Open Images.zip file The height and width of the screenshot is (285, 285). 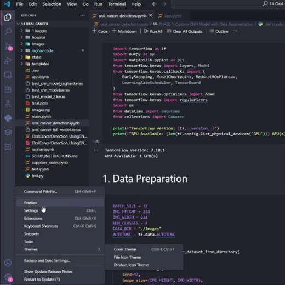click(52, 110)
